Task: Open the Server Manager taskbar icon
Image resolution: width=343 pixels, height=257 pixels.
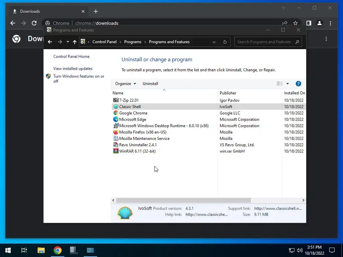Action: pos(74,250)
